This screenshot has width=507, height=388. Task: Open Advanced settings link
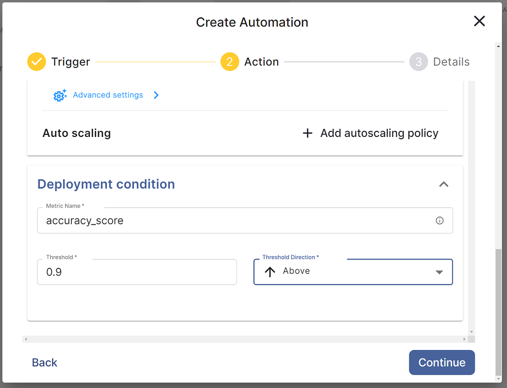point(108,95)
